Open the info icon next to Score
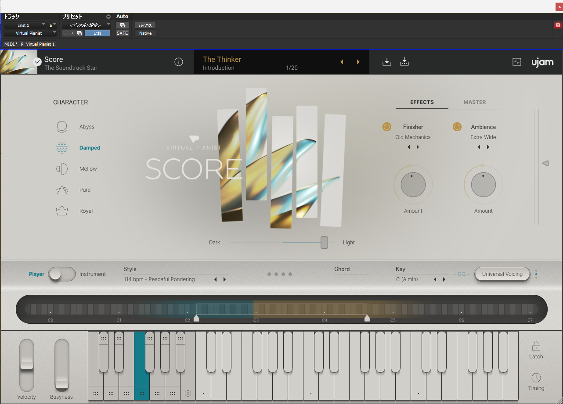Viewport: 563px width, 404px height. (179, 62)
